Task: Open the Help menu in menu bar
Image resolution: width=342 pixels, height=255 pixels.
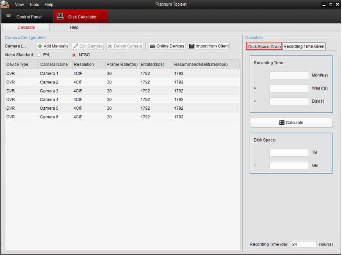Action: [49, 5]
